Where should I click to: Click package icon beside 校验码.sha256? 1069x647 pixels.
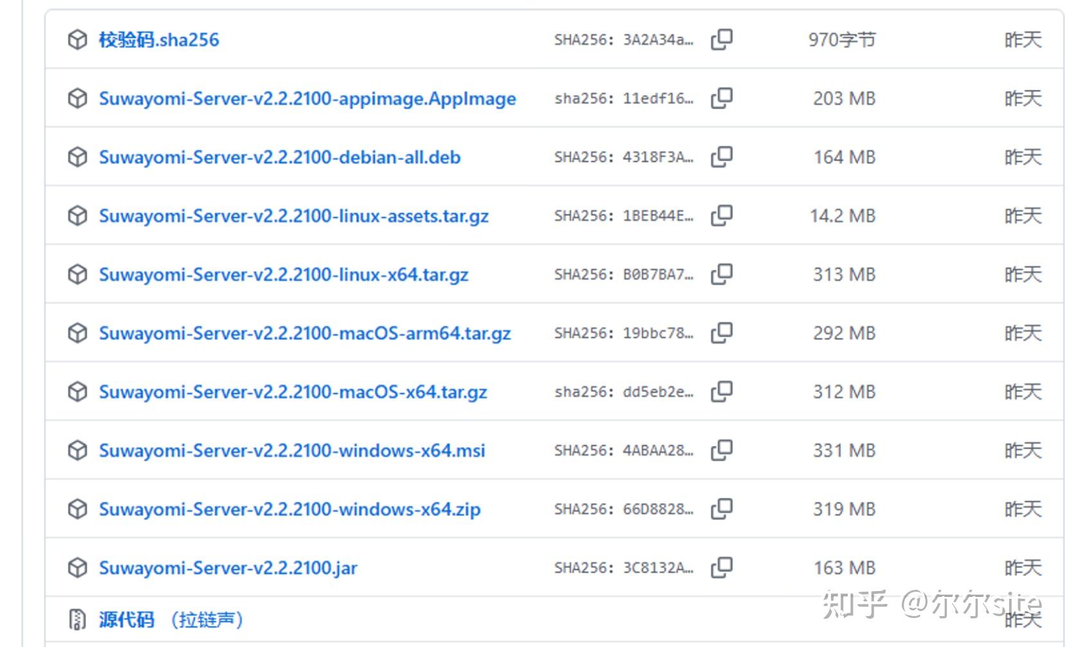tap(77, 40)
